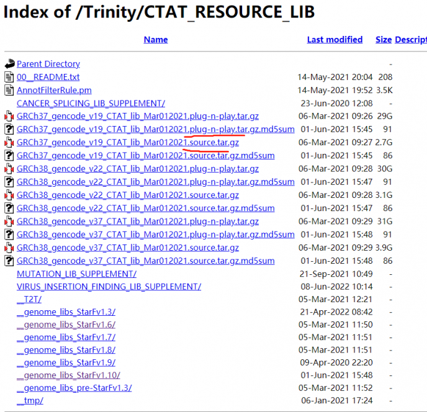Click unknown-file icon for GRCh38 v37 source md5sum
The width and height of the screenshot is (427, 412).
[9, 261]
